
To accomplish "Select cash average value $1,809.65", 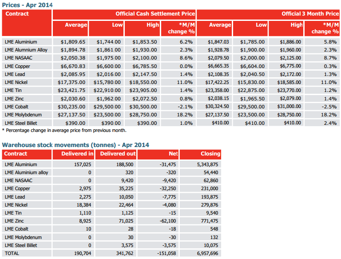I will [73, 42].
